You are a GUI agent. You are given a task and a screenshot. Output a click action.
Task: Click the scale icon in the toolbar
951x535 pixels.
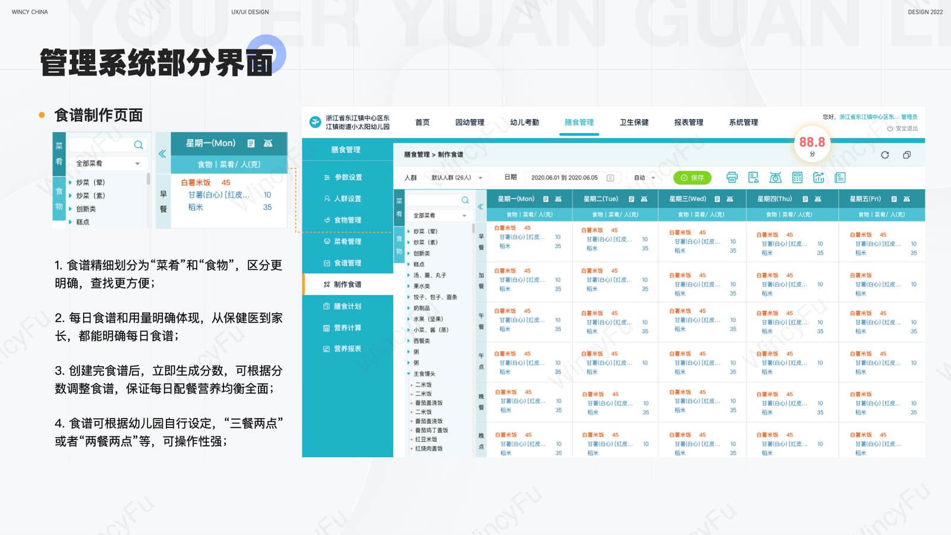click(775, 177)
